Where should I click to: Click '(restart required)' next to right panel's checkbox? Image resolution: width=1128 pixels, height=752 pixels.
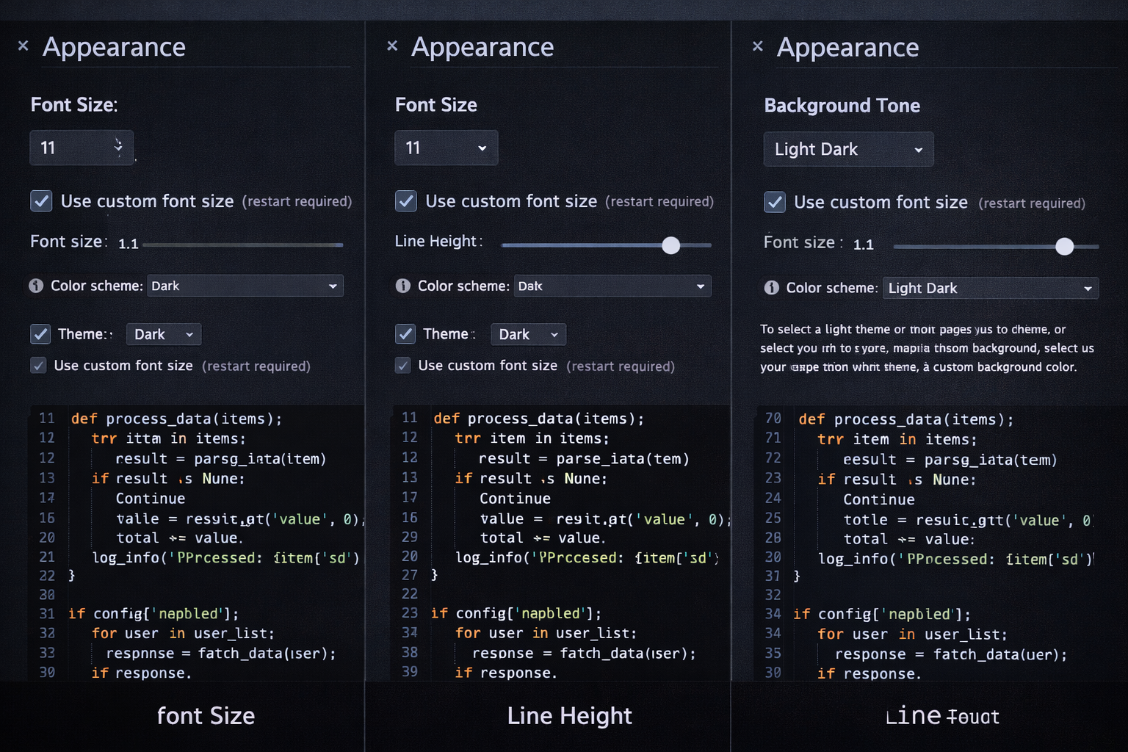(x=1031, y=203)
